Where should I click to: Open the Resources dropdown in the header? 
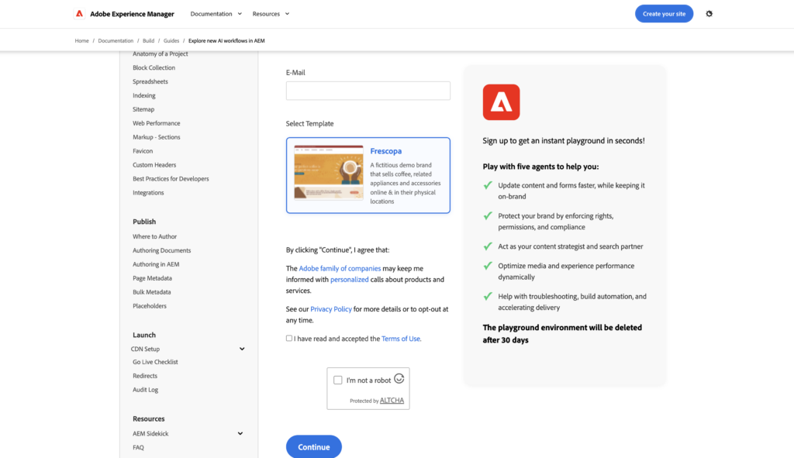pos(271,14)
